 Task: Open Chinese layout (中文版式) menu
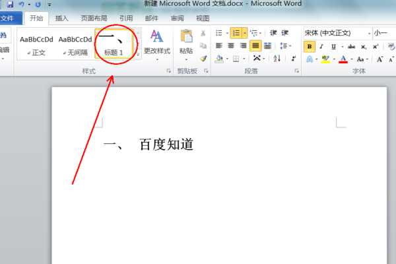[257, 58]
